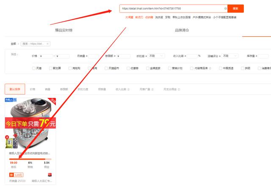Tick the 聚划算 checkbox
The height and width of the screenshot is (189, 271).
50,68
